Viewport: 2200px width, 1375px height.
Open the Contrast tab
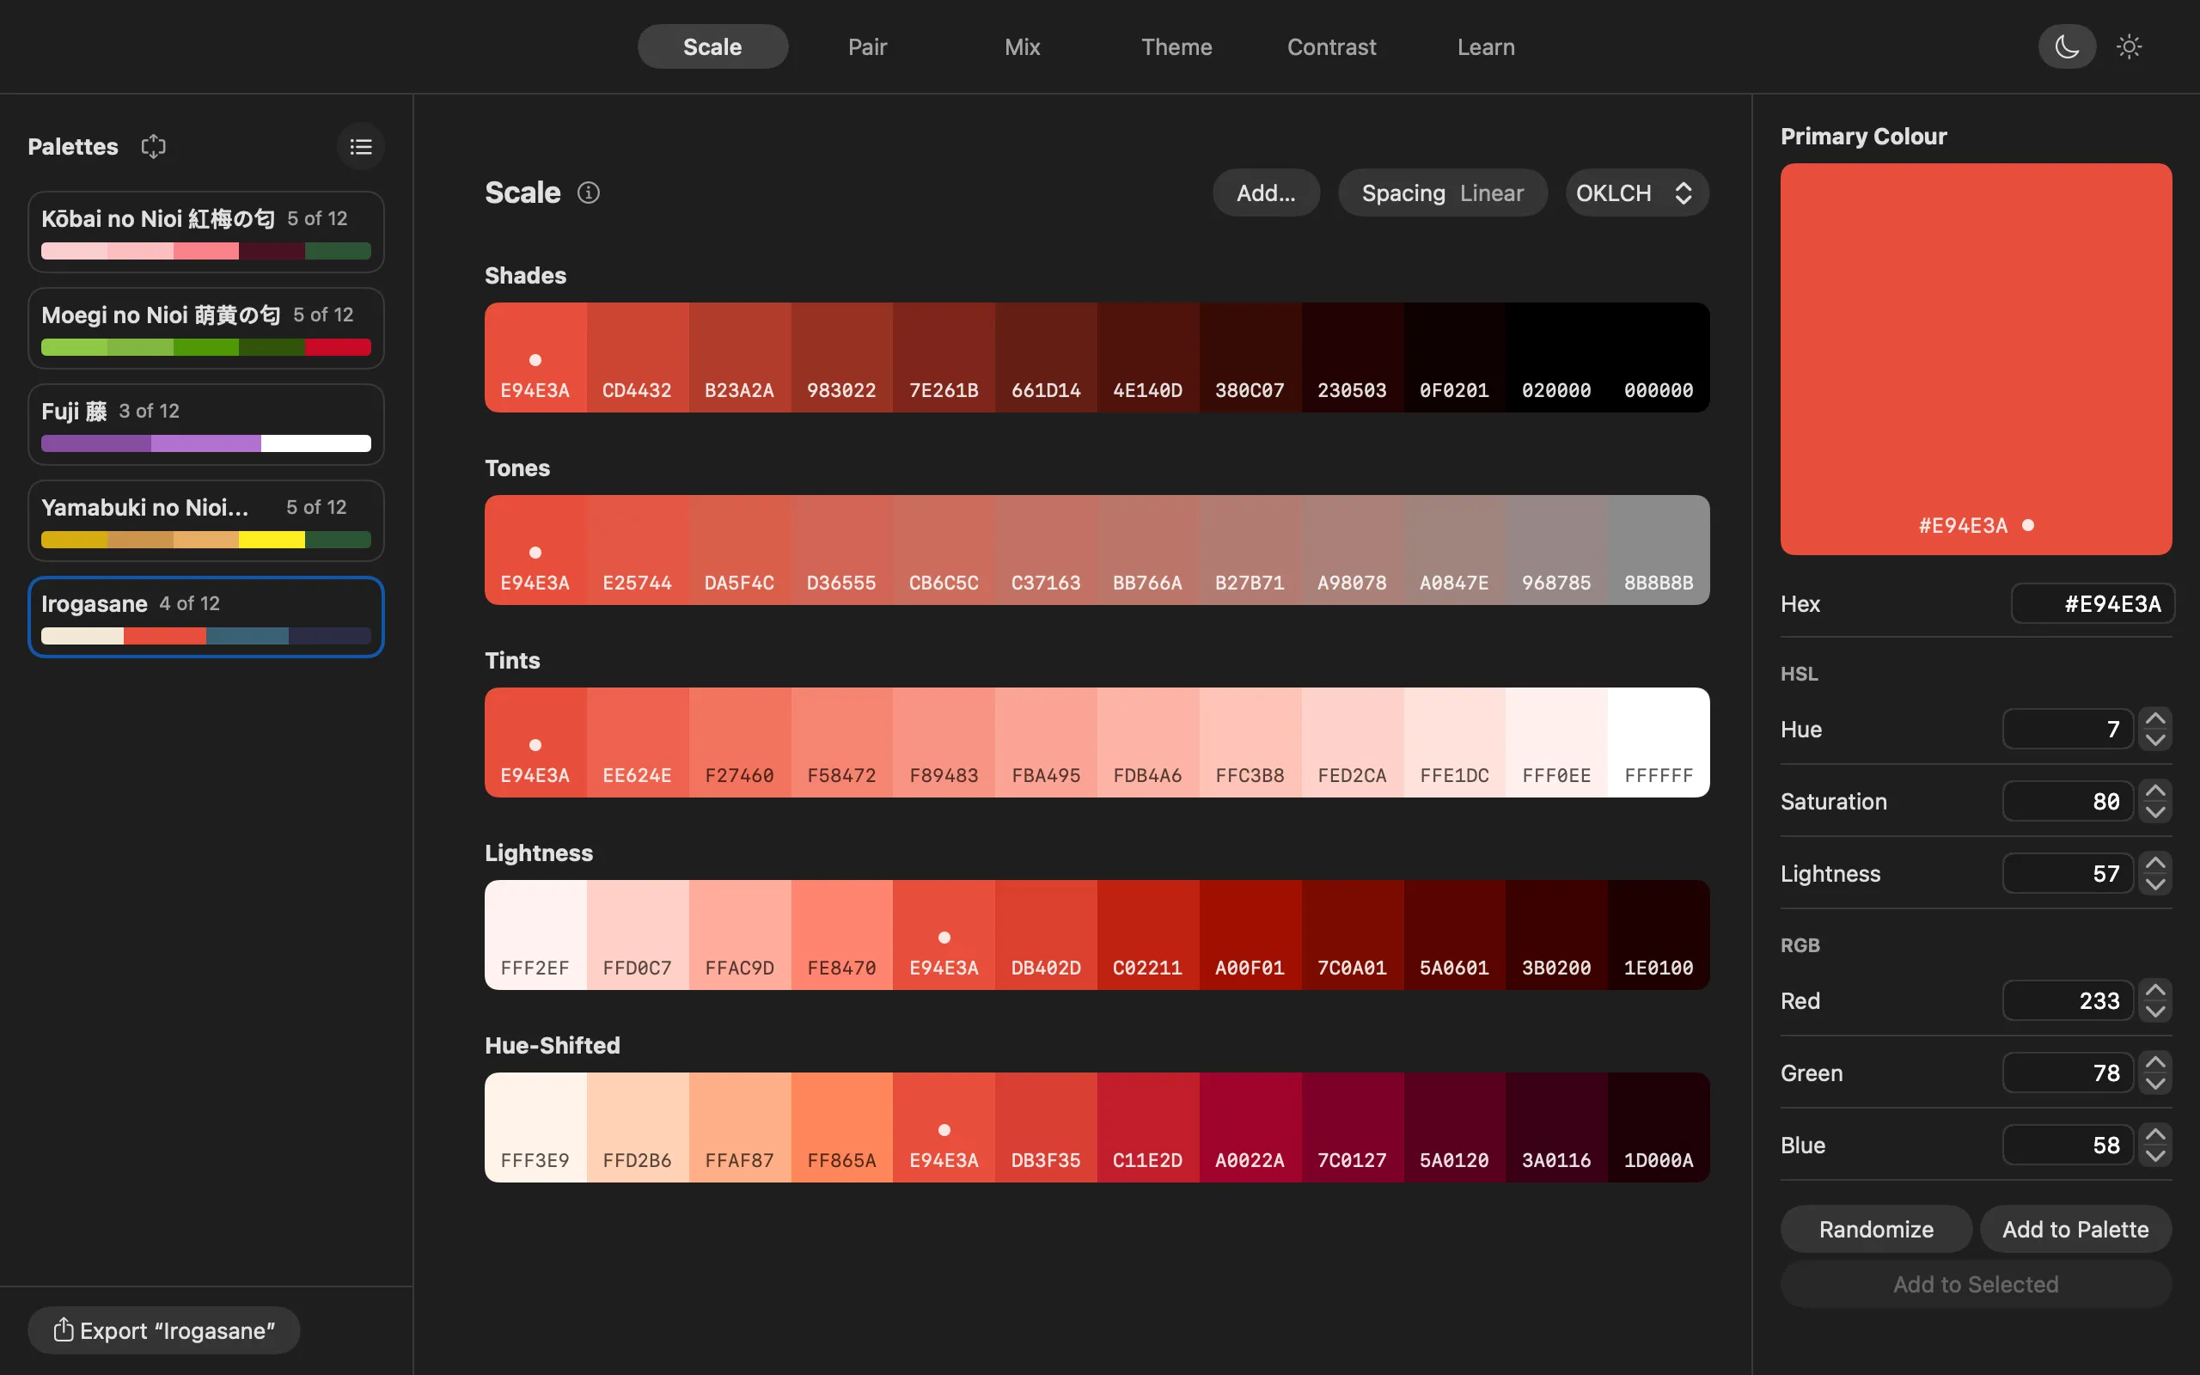point(1331,46)
